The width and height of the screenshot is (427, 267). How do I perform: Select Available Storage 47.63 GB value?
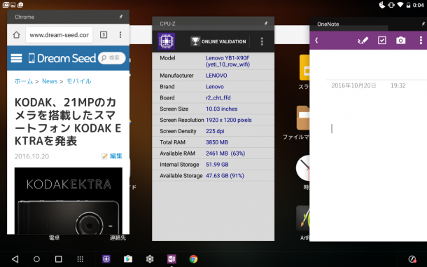225,176
